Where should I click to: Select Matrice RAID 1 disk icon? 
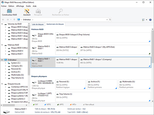pos(34,60)
